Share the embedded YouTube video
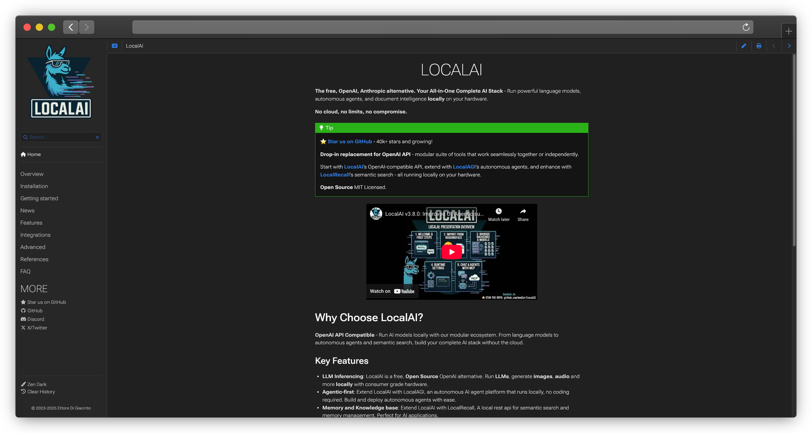This screenshot has height=433, width=812. pos(523,214)
